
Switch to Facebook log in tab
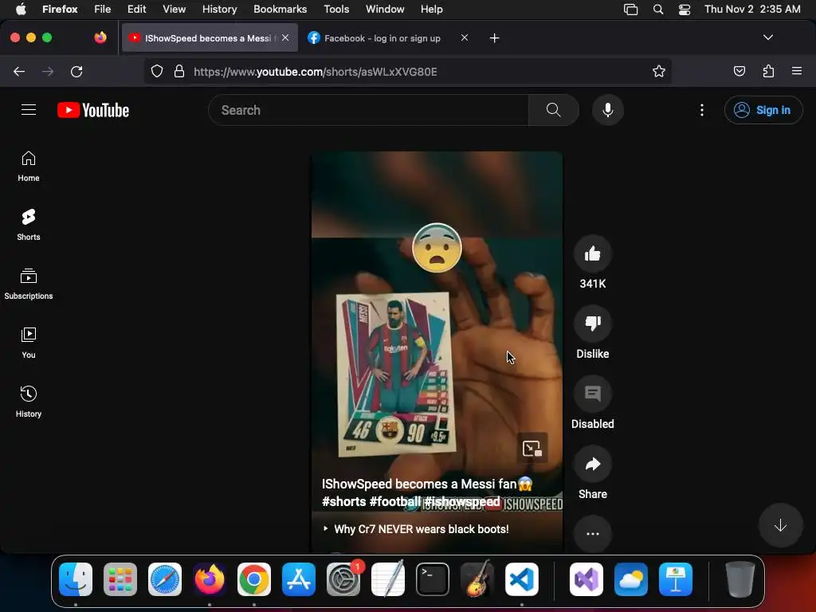[x=382, y=38]
